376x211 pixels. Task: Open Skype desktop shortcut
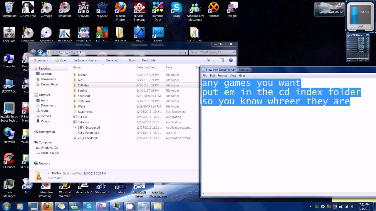177,9
